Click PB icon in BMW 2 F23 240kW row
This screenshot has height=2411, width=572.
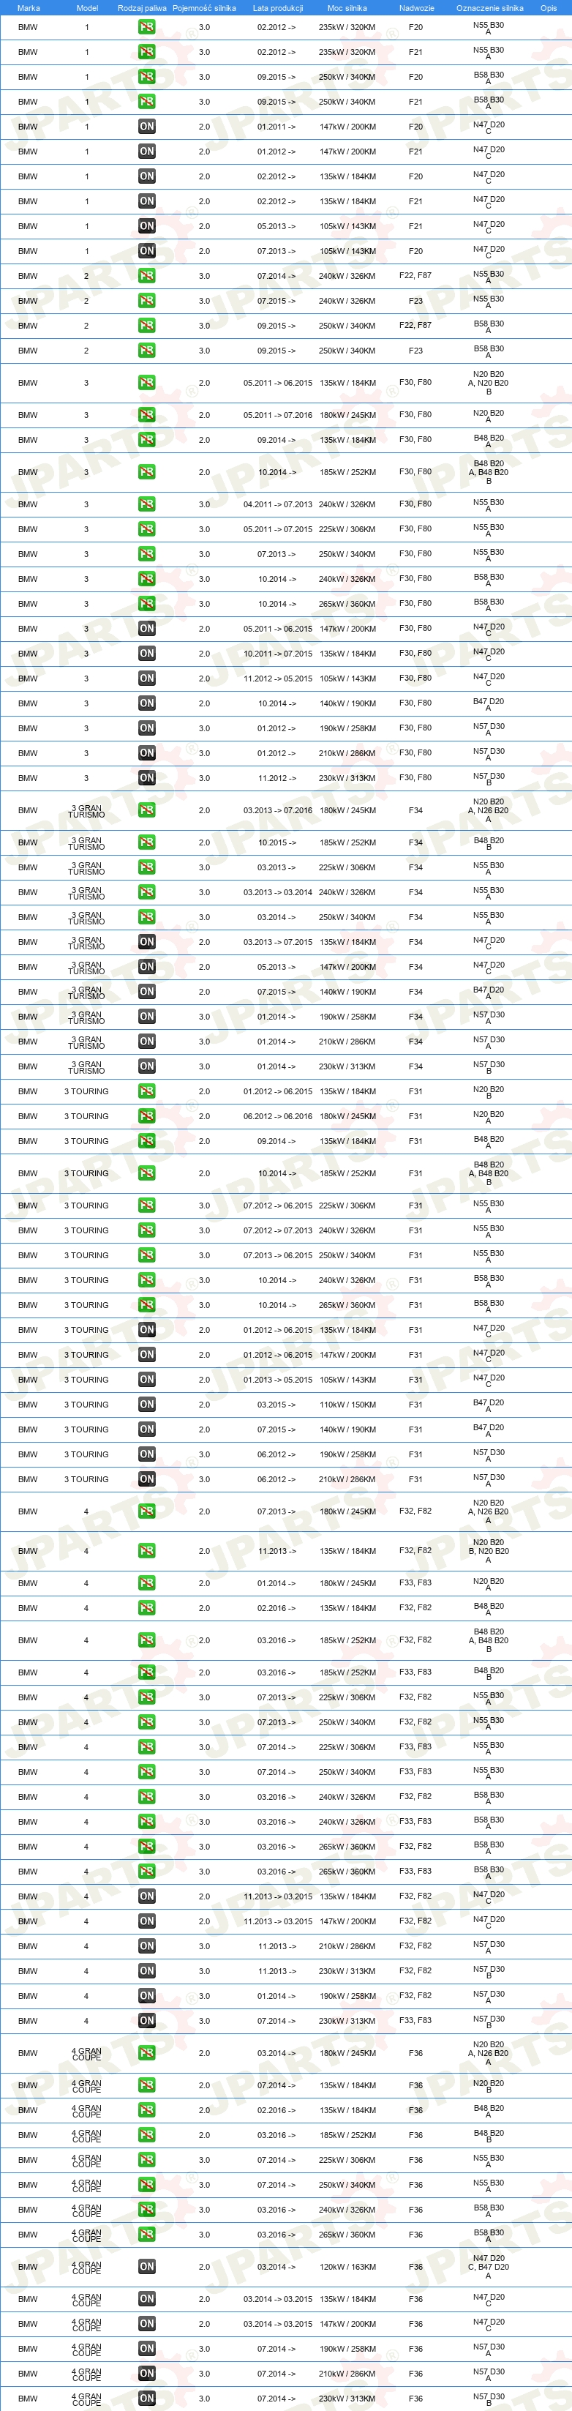point(147,302)
